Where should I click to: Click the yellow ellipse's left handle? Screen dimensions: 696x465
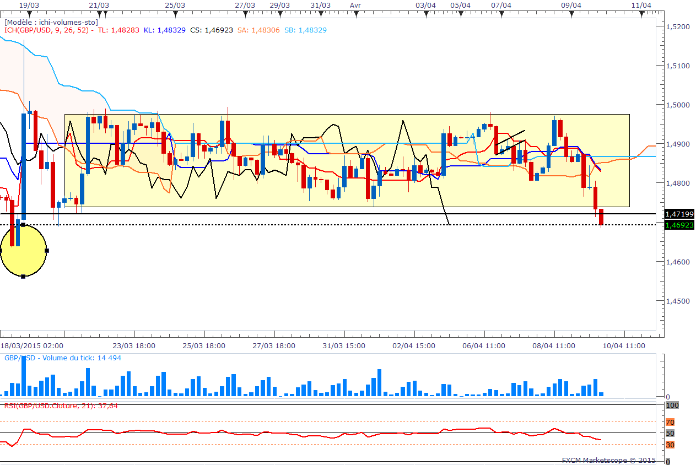[x=1, y=251]
